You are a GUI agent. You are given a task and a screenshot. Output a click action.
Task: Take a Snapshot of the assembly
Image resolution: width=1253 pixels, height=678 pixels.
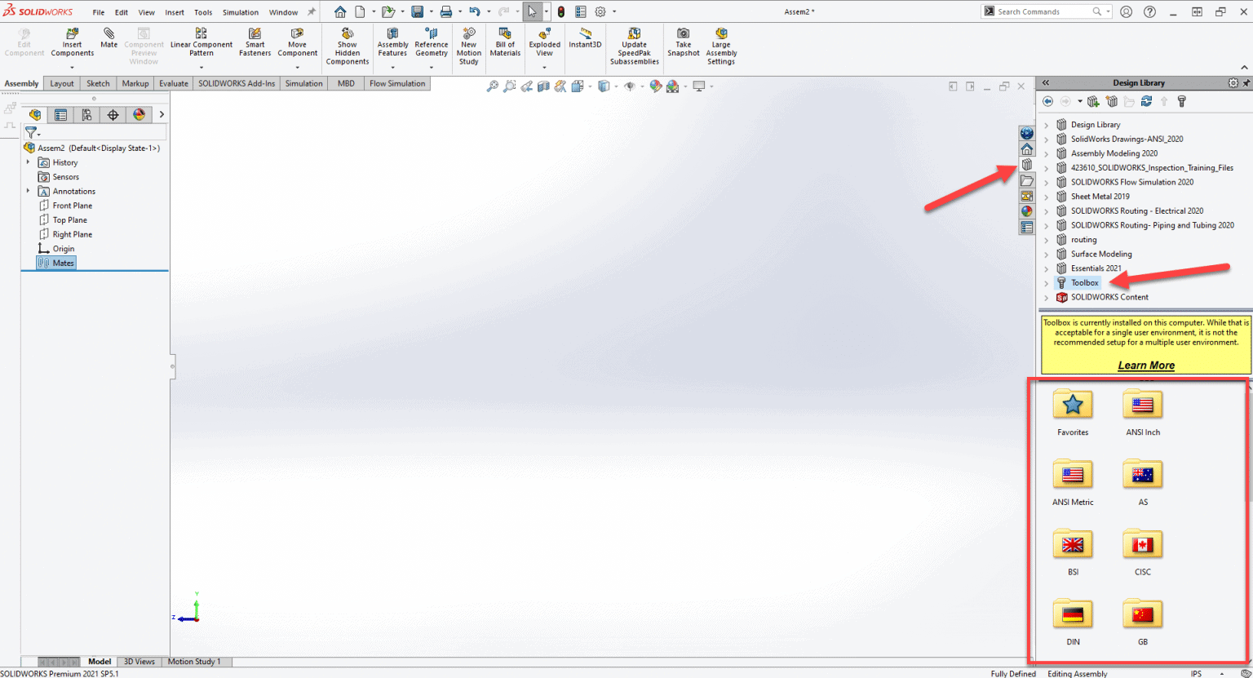click(x=683, y=42)
